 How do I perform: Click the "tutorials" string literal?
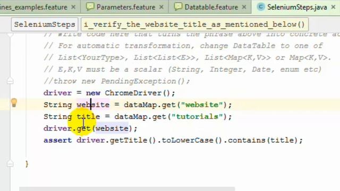point(197,117)
